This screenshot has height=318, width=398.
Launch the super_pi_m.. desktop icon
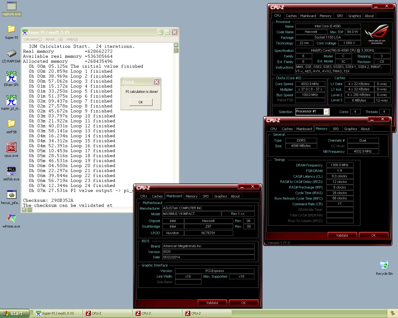11,102
